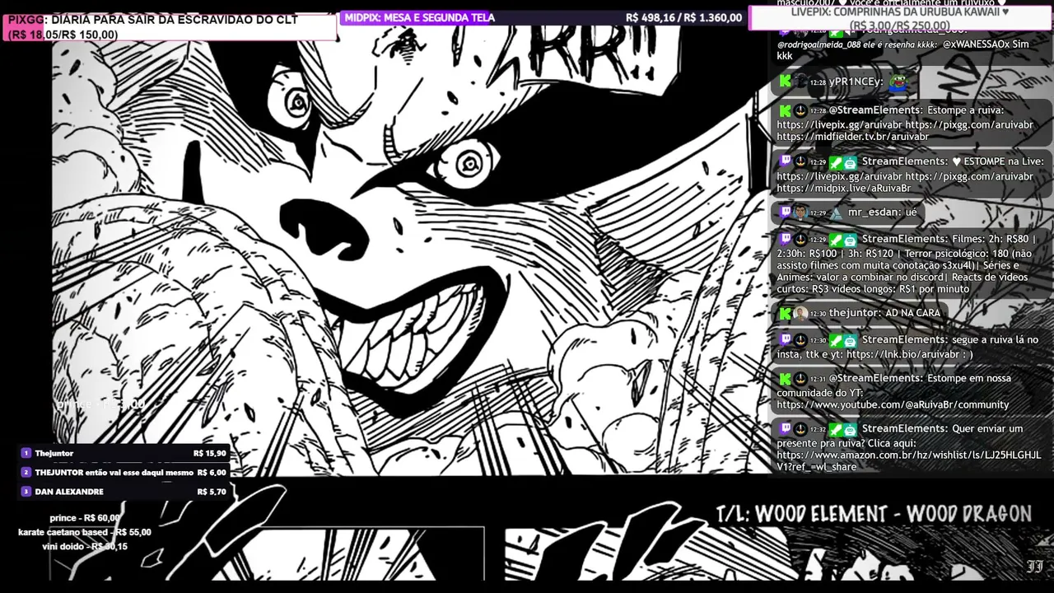Click the Twitch icon on the 'Filmes' price message

click(785, 239)
